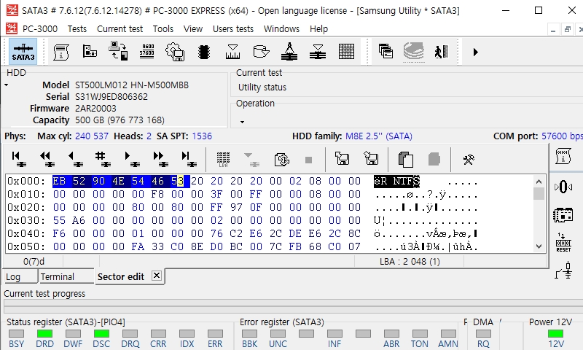Open the grid map icon in main toolbar
Viewport: 583px width, 350px height.
click(346, 51)
